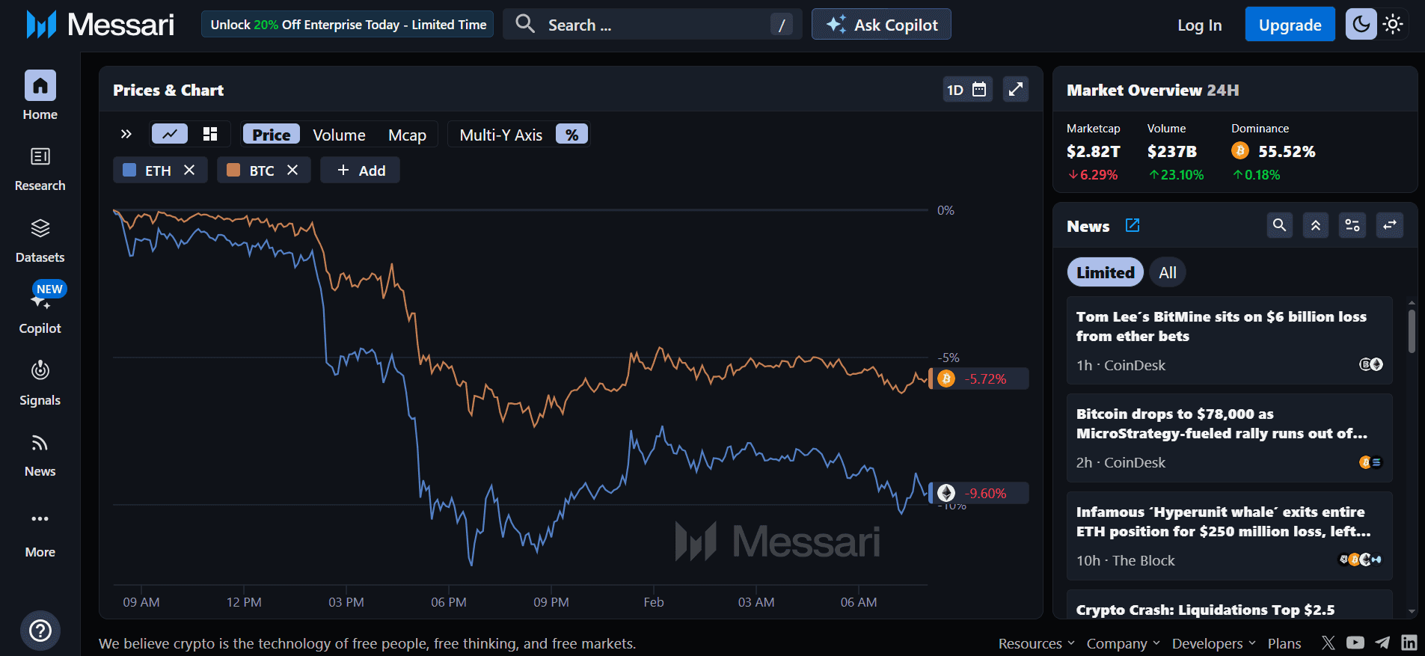Collapse the News panel chevrons

pos(1316,225)
